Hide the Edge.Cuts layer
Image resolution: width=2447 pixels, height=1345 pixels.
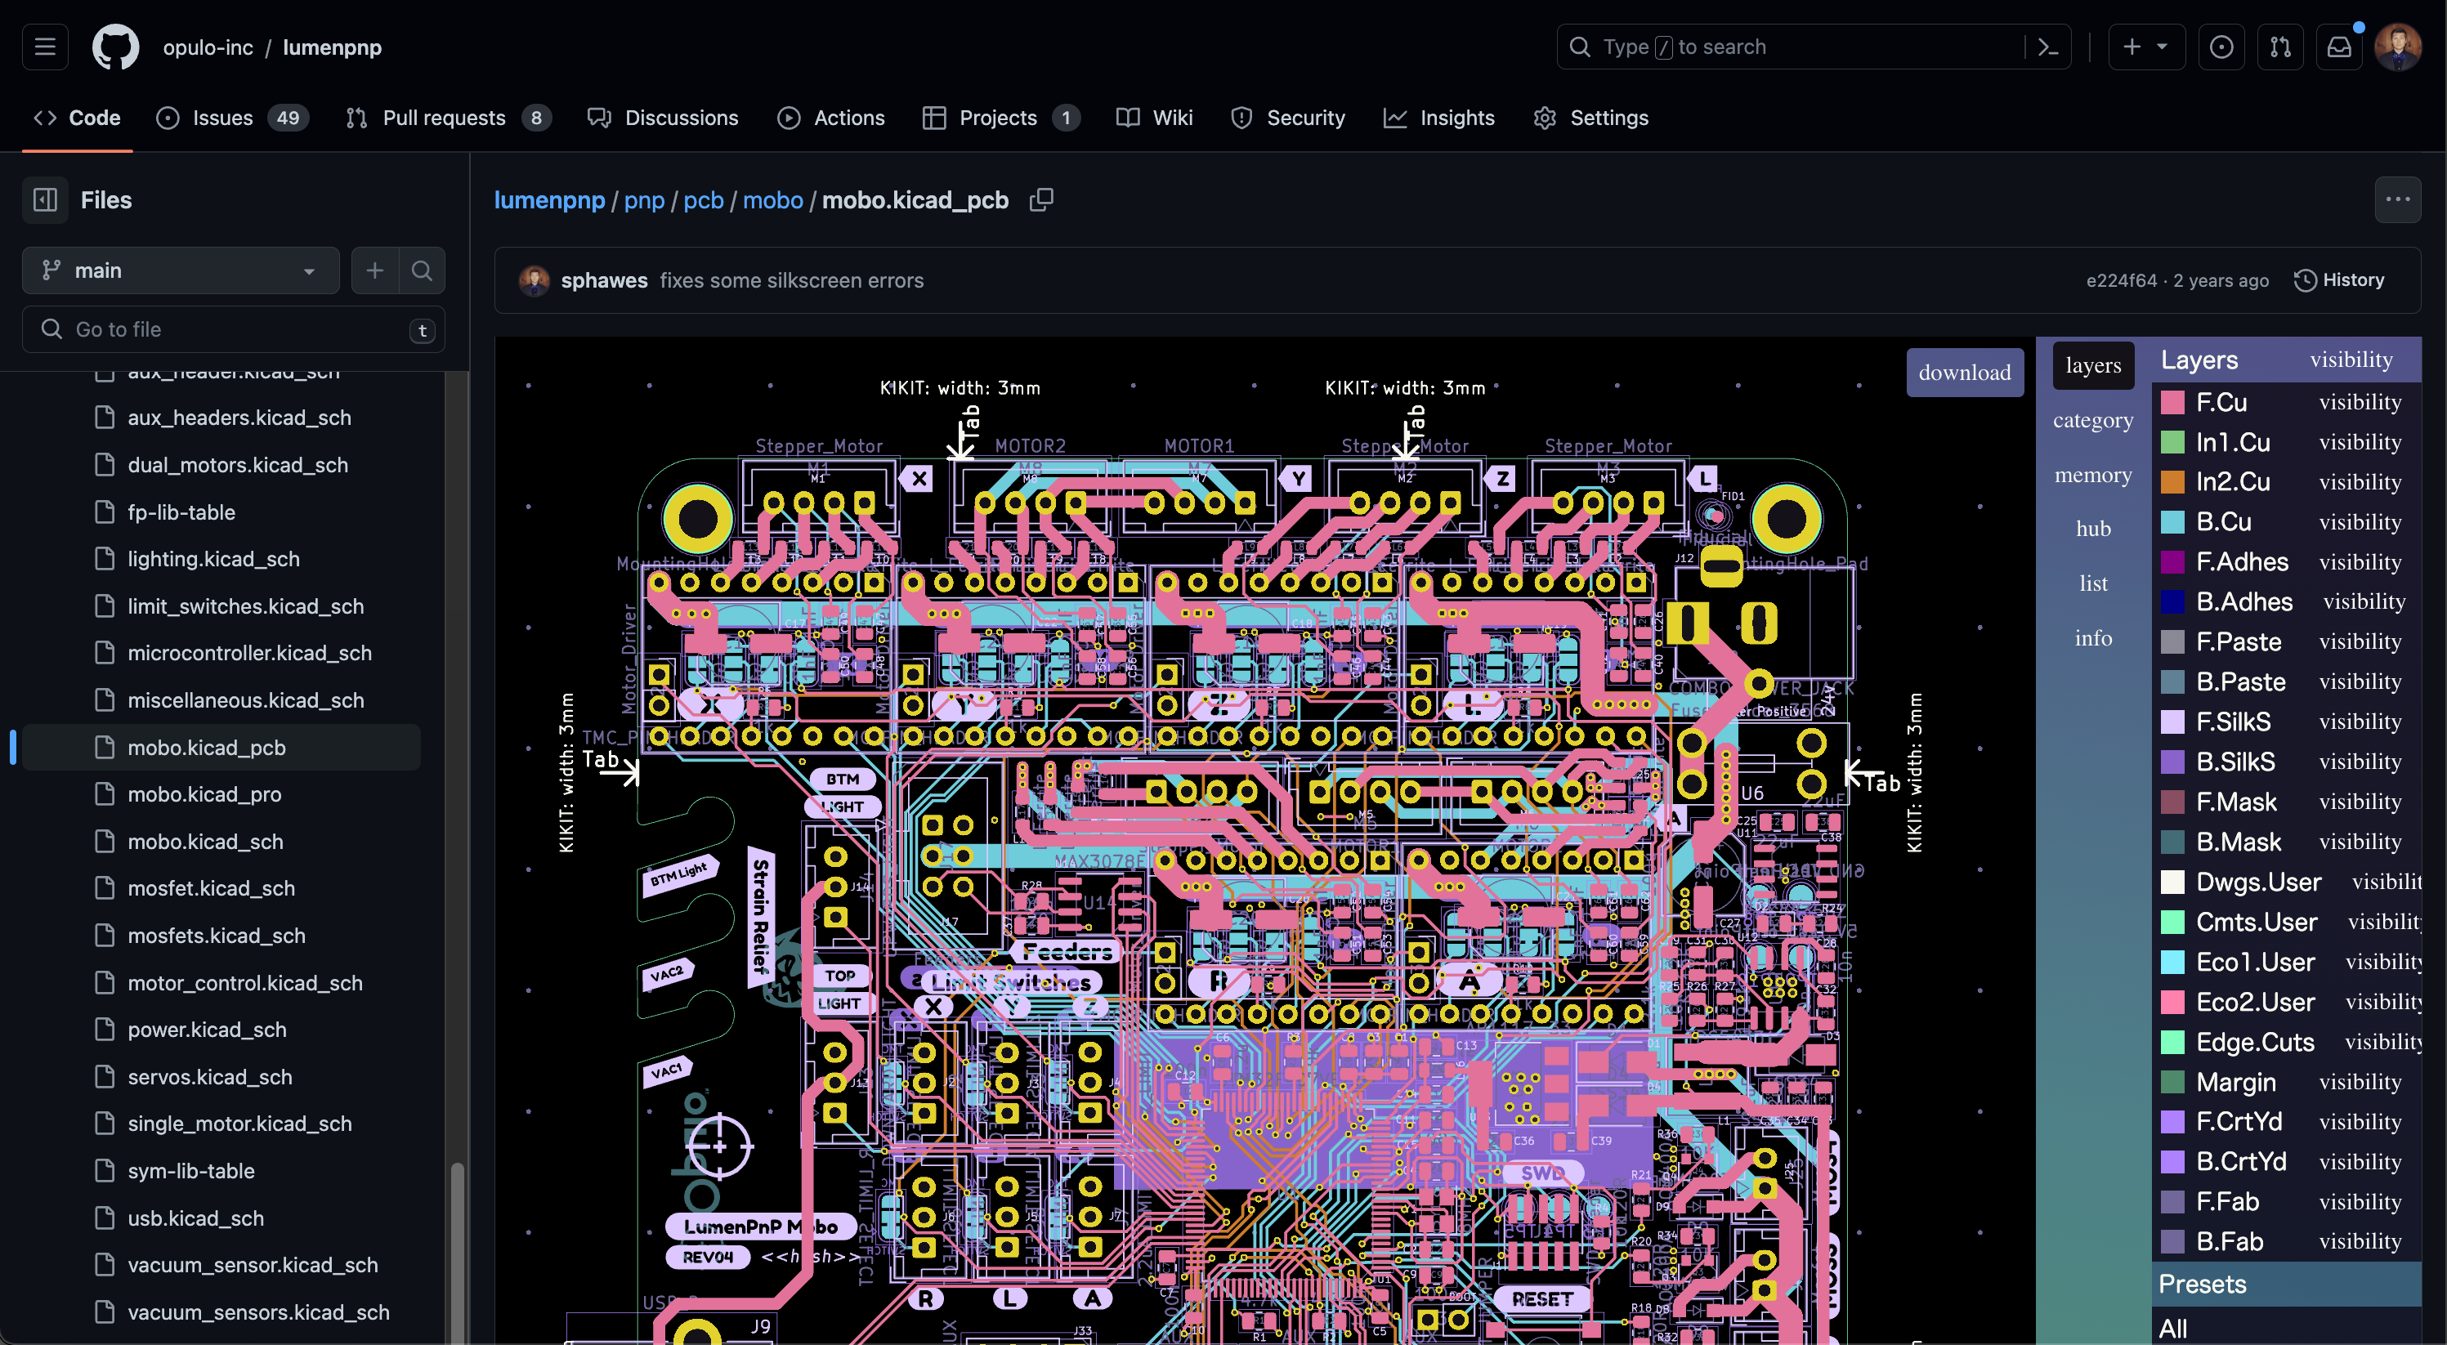click(2382, 1041)
